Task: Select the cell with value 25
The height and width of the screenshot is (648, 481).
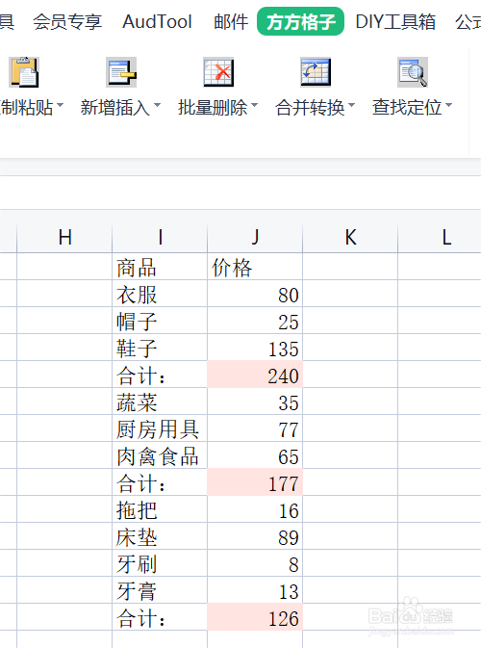Action: [x=255, y=321]
